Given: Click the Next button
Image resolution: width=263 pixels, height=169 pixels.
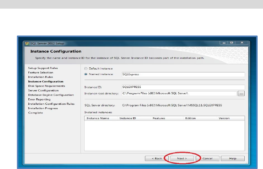Looking at the screenshot, I should pyautogui.click(x=182, y=159).
